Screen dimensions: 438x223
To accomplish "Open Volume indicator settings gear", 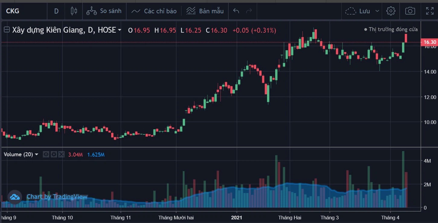I will [x=54, y=154].
